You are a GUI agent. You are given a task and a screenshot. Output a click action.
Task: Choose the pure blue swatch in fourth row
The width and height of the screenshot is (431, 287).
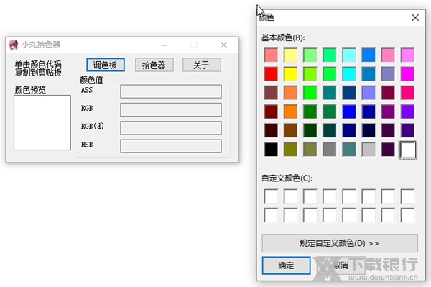[x=349, y=111]
